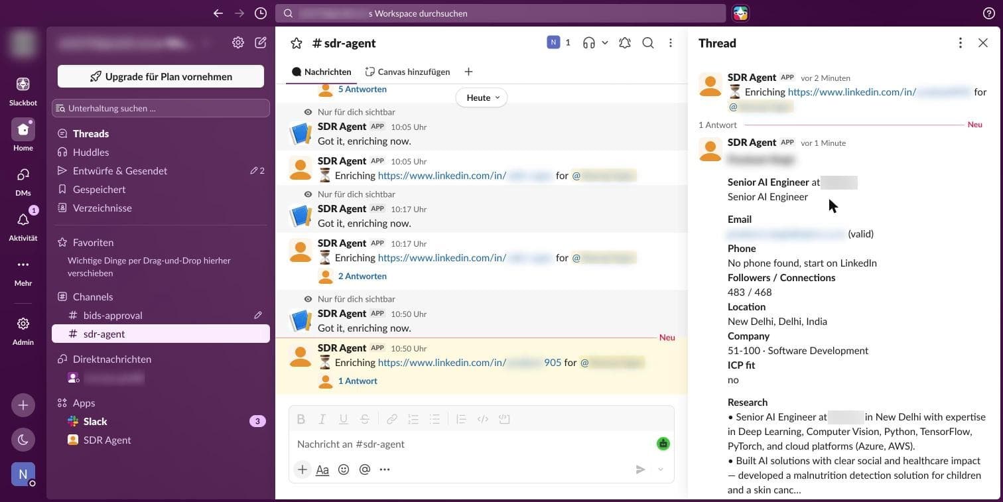Star the sdr-agent channel

pos(297,43)
